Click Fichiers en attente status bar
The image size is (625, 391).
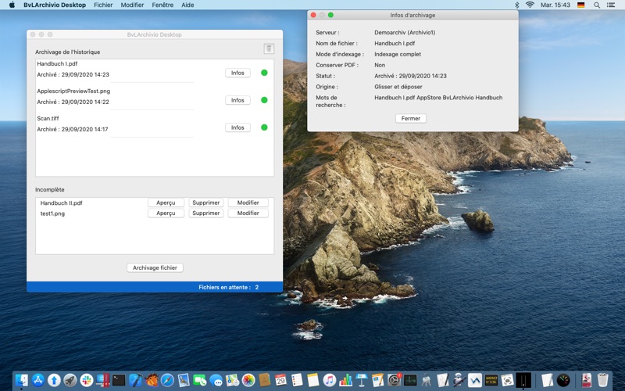click(x=155, y=287)
